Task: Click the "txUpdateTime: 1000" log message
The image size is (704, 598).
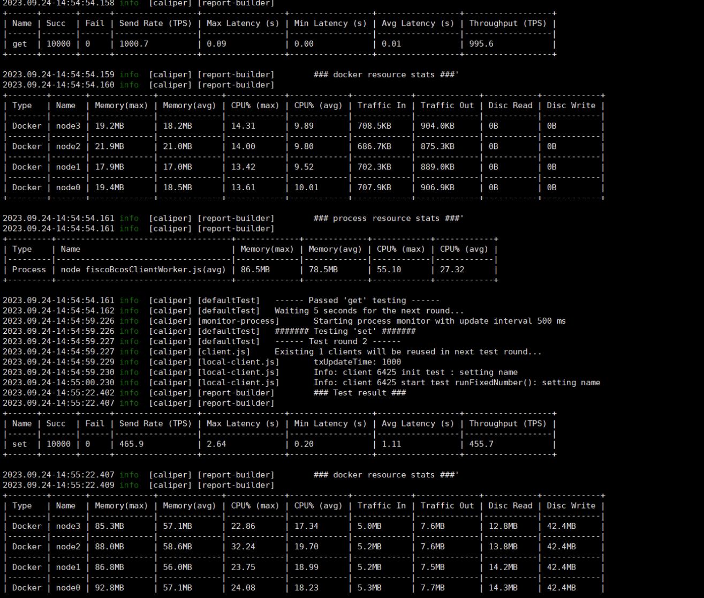Action: click(357, 362)
